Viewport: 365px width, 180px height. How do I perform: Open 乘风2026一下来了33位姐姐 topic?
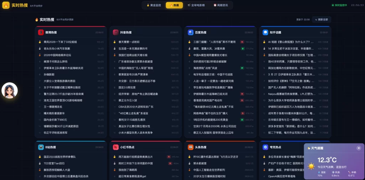[x=60, y=42]
